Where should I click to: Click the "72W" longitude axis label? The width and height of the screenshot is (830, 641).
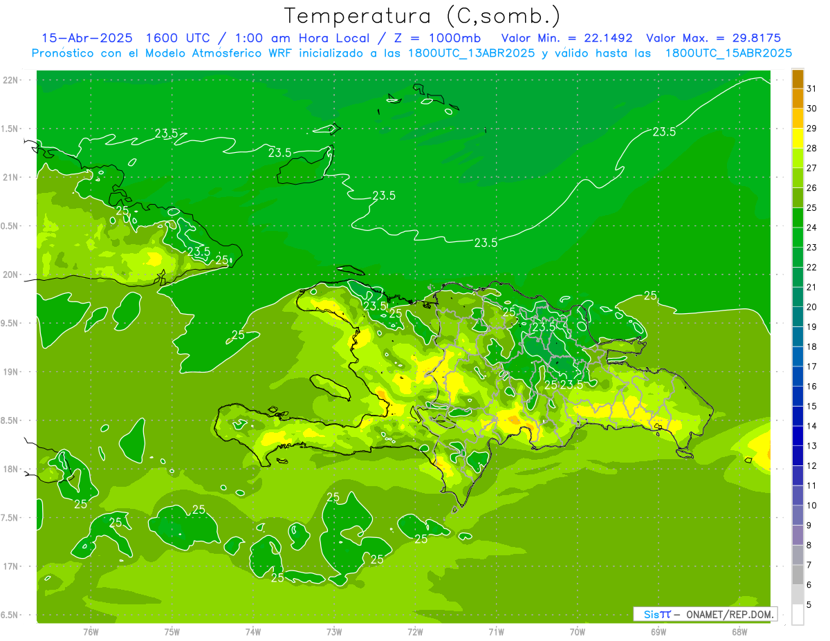click(x=415, y=632)
